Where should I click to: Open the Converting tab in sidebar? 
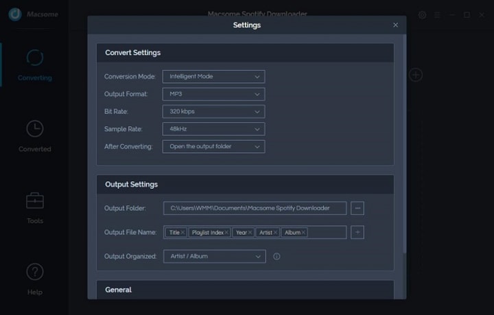click(x=35, y=65)
